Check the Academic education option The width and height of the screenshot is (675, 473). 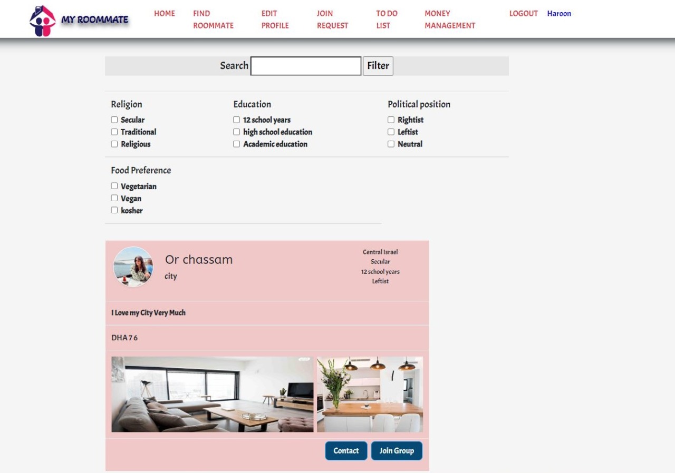pos(237,144)
